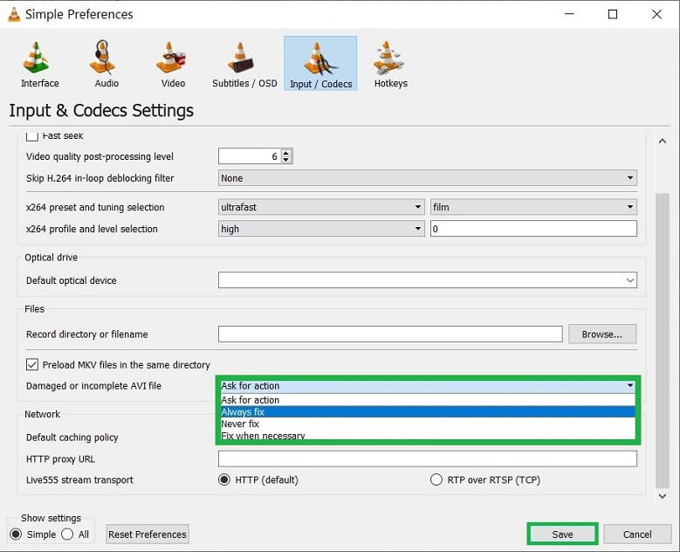Minimize the Simple Preferences window
Image resolution: width=680 pixels, height=552 pixels.
coord(569,14)
